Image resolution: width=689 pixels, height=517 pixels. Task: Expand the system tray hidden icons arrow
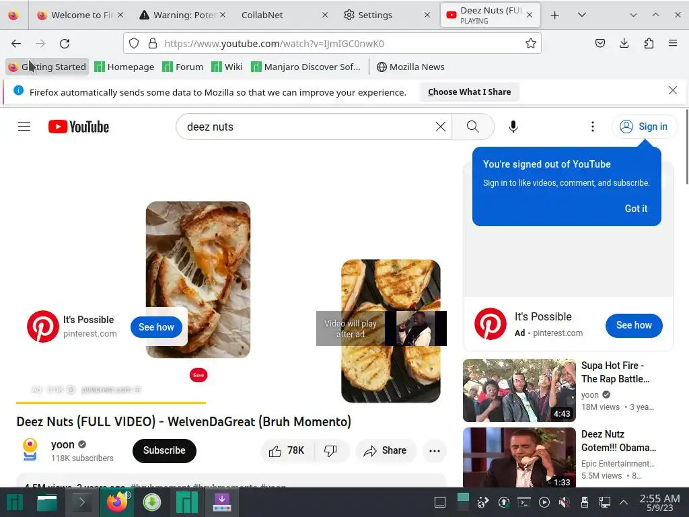[624, 502]
